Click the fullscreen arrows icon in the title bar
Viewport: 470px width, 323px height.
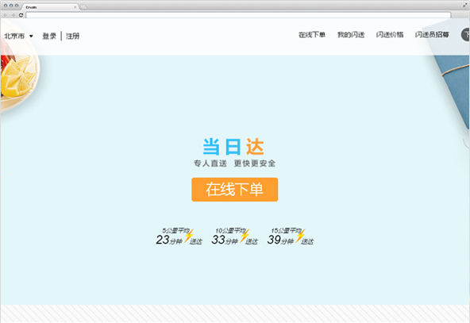pos(465,6)
